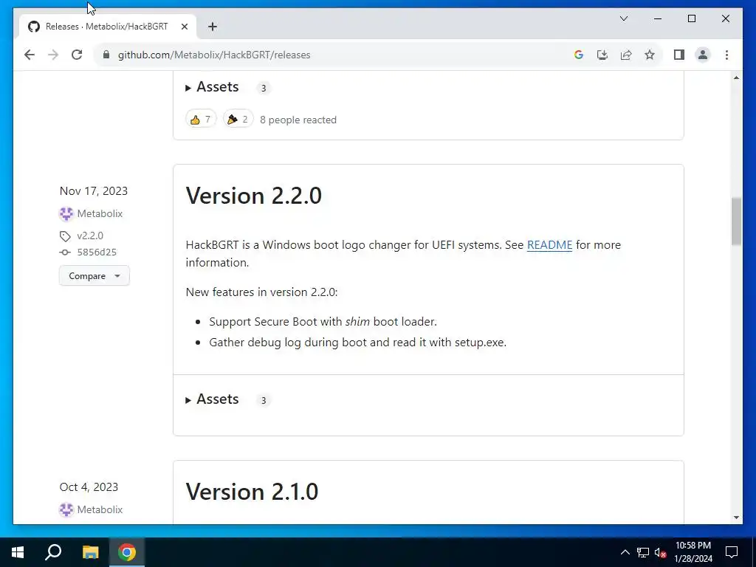Open commit 5856d25
This screenshot has width=756, height=567.
pos(97,252)
